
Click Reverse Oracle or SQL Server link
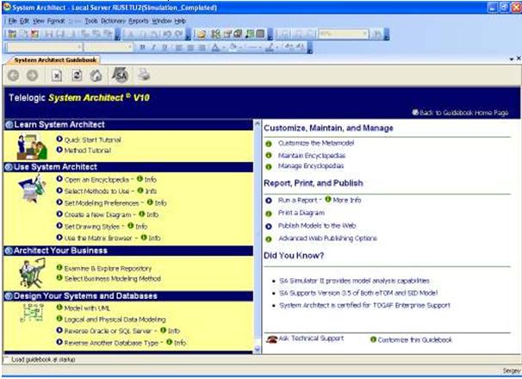point(108,331)
